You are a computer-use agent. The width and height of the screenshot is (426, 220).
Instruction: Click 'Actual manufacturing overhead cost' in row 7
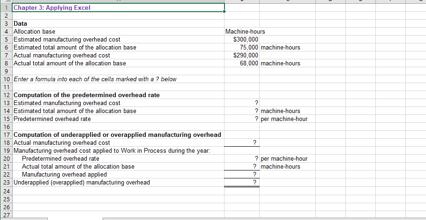click(x=62, y=56)
